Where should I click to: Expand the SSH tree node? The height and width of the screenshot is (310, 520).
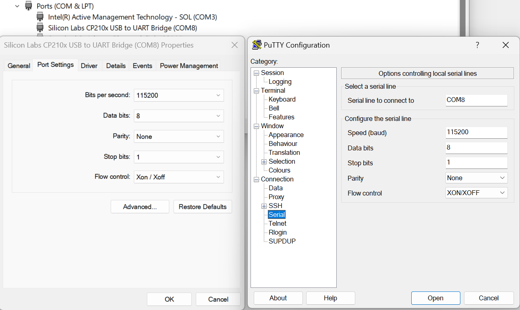coord(264,206)
